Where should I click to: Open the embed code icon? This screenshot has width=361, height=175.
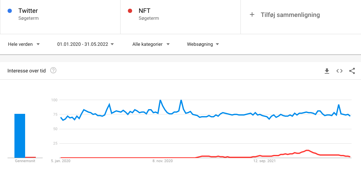point(339,71)
